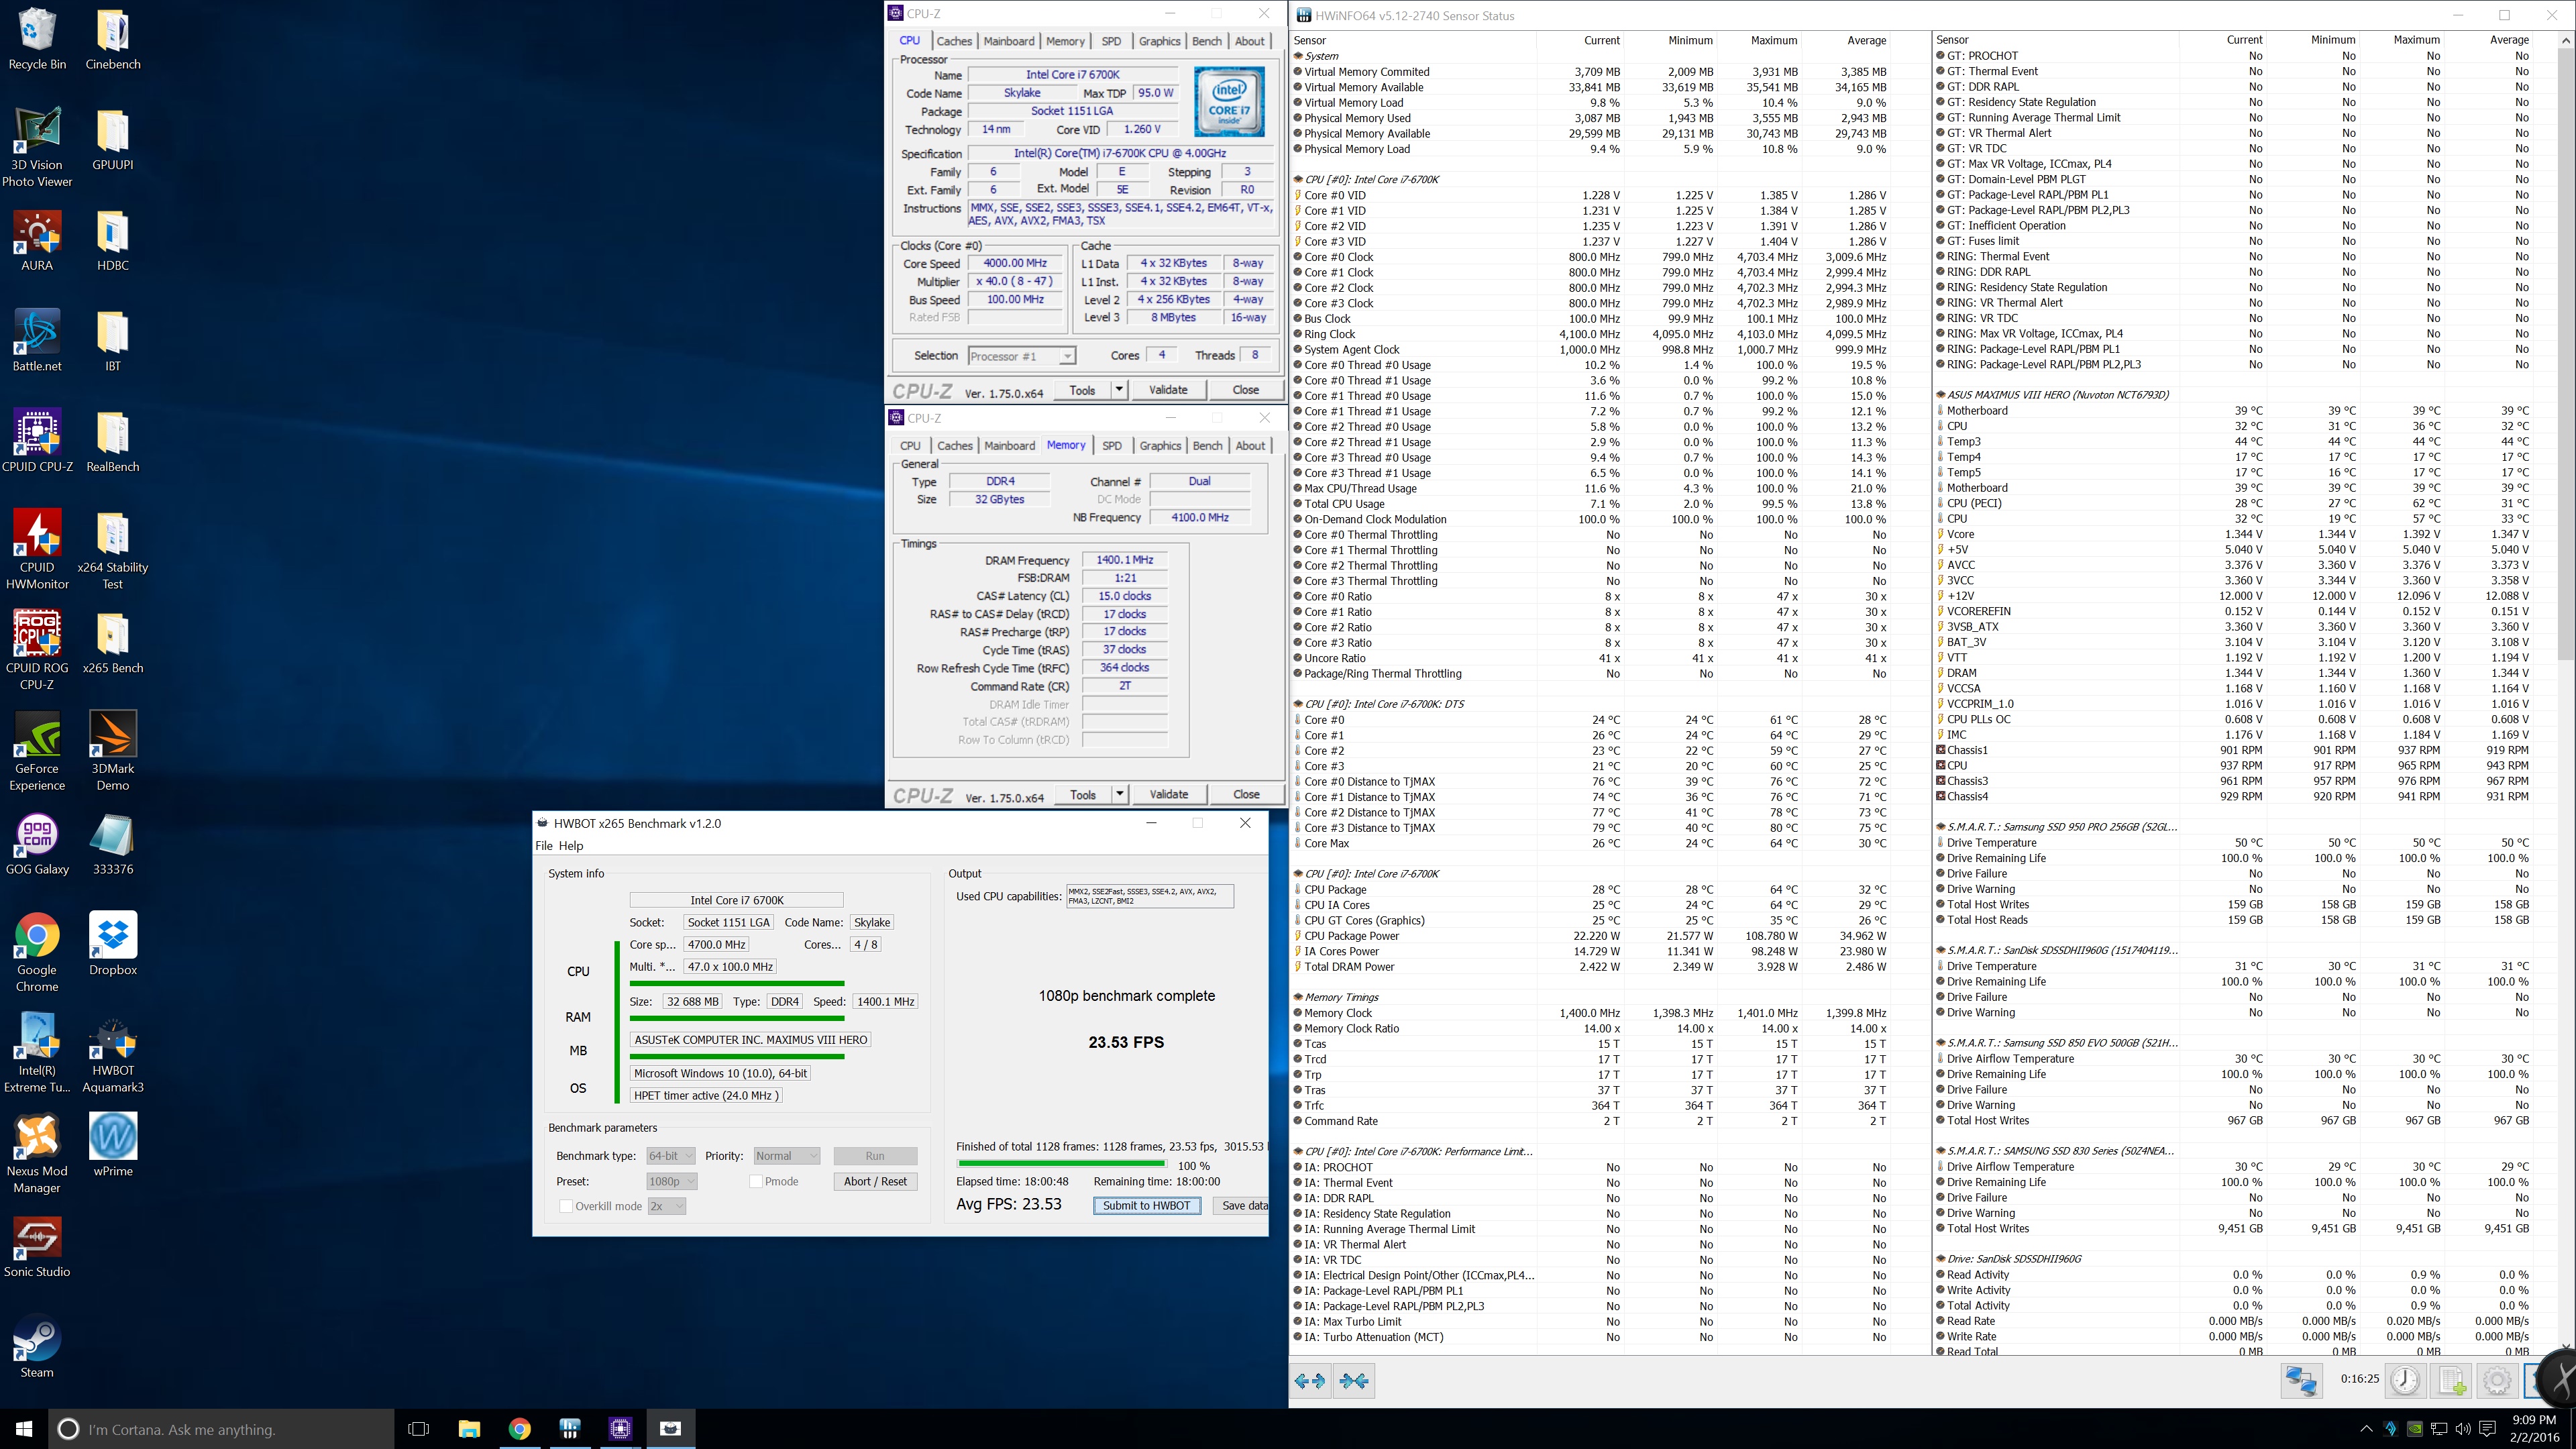2576x1449 pixels.
Task: Open Dropbox desktop shortcut
Action: point(113,944)
